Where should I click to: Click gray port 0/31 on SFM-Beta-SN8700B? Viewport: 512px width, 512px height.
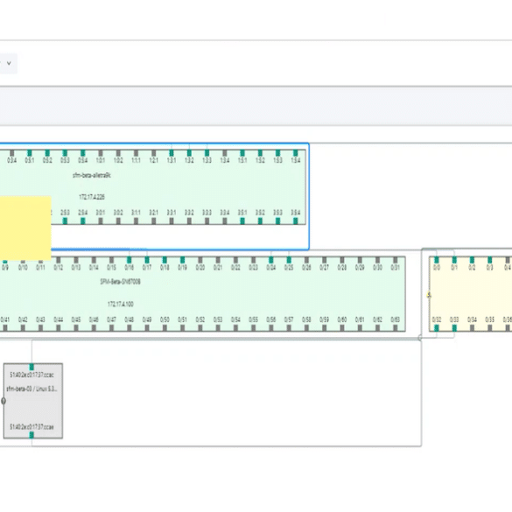(x=396, y=260)
